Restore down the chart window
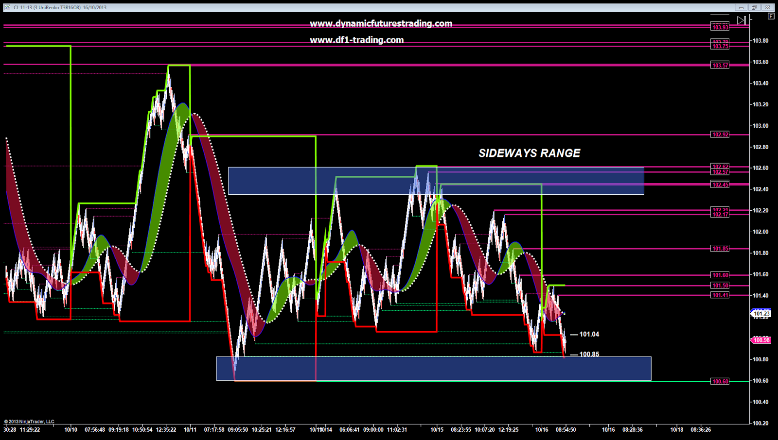The image size is (778, 440). pos(754,7)
